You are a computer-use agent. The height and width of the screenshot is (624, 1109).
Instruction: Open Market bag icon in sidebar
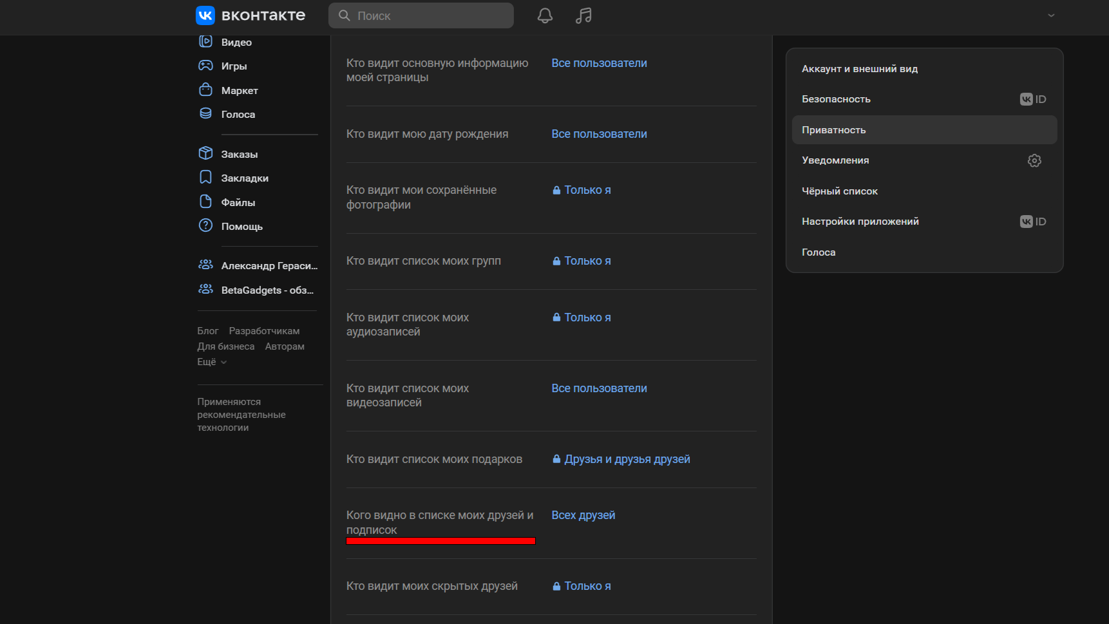point(205,90)
